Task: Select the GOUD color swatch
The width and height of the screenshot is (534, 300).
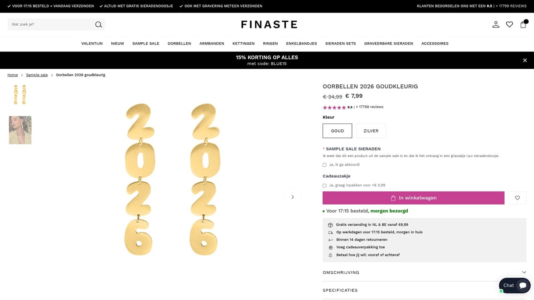Action: click(337, 131)
